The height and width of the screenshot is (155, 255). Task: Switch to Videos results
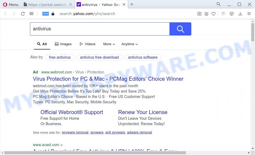click(87, 44)
